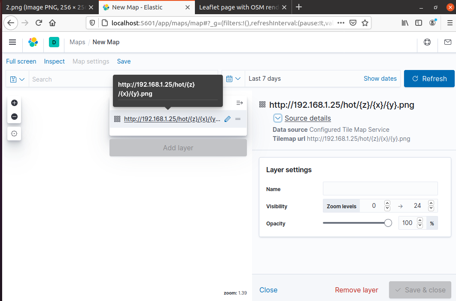Open the D space avatar
Viewport: 456px width, 301px height.
pyautogui.click(x=54, y=42)
